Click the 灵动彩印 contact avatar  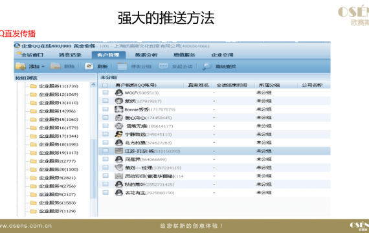pyautogui.click(x=119, y=176)
